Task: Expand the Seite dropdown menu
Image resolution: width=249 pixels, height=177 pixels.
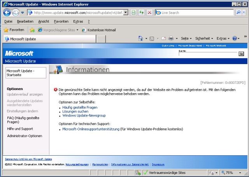Action: 186,39
